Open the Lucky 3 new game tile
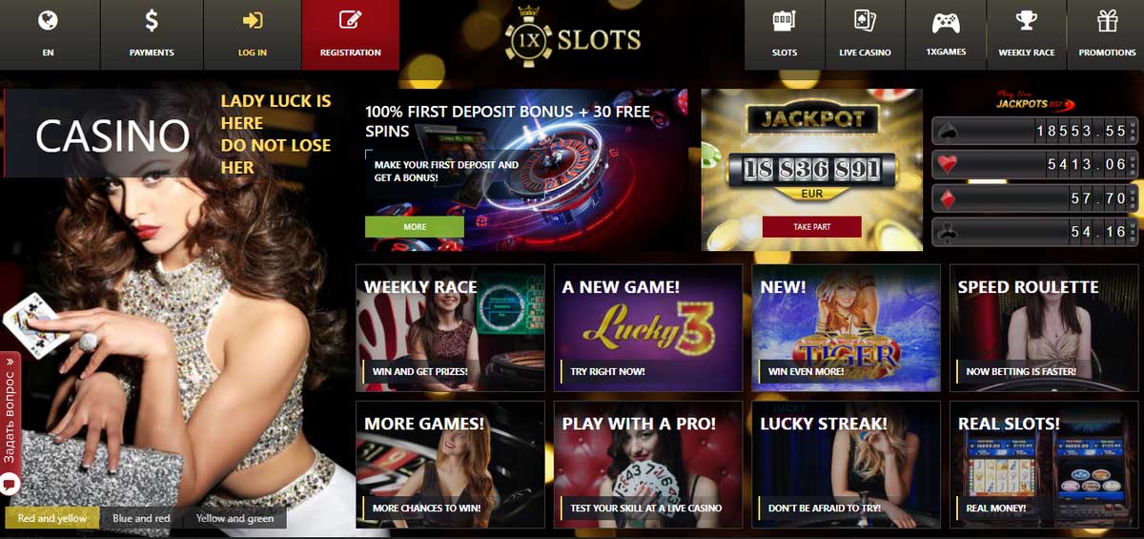1144x539 pixels. [x=648, y=328]
